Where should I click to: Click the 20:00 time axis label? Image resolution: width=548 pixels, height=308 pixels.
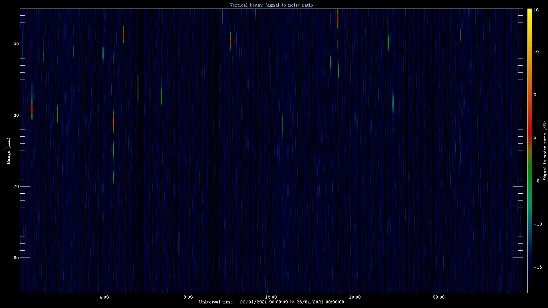[x=439, y=297]
